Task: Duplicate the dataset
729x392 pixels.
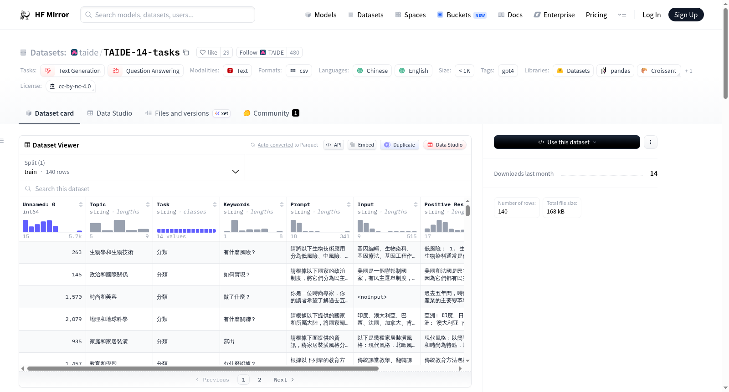Action: click(400, 145)
